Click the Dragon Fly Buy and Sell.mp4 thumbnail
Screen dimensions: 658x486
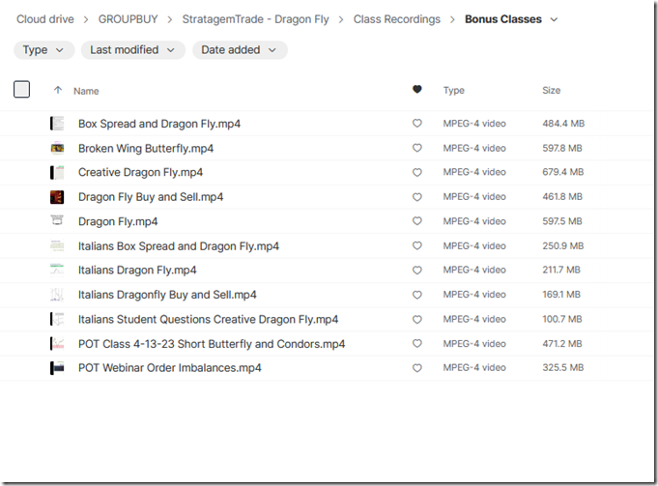click(57, 197)
